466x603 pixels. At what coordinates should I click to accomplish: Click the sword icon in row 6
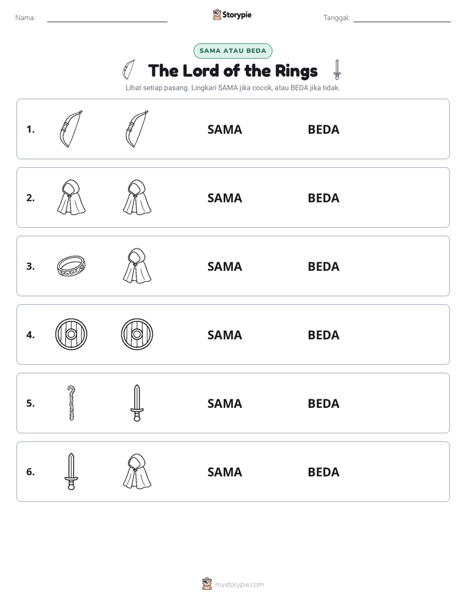click(71, 471)
